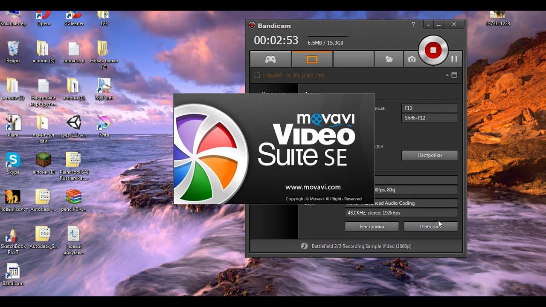Screen dimensions: 546x307
Task: Select the Screen rectangle recording mode tab
Action: click(x=312, y=59)
